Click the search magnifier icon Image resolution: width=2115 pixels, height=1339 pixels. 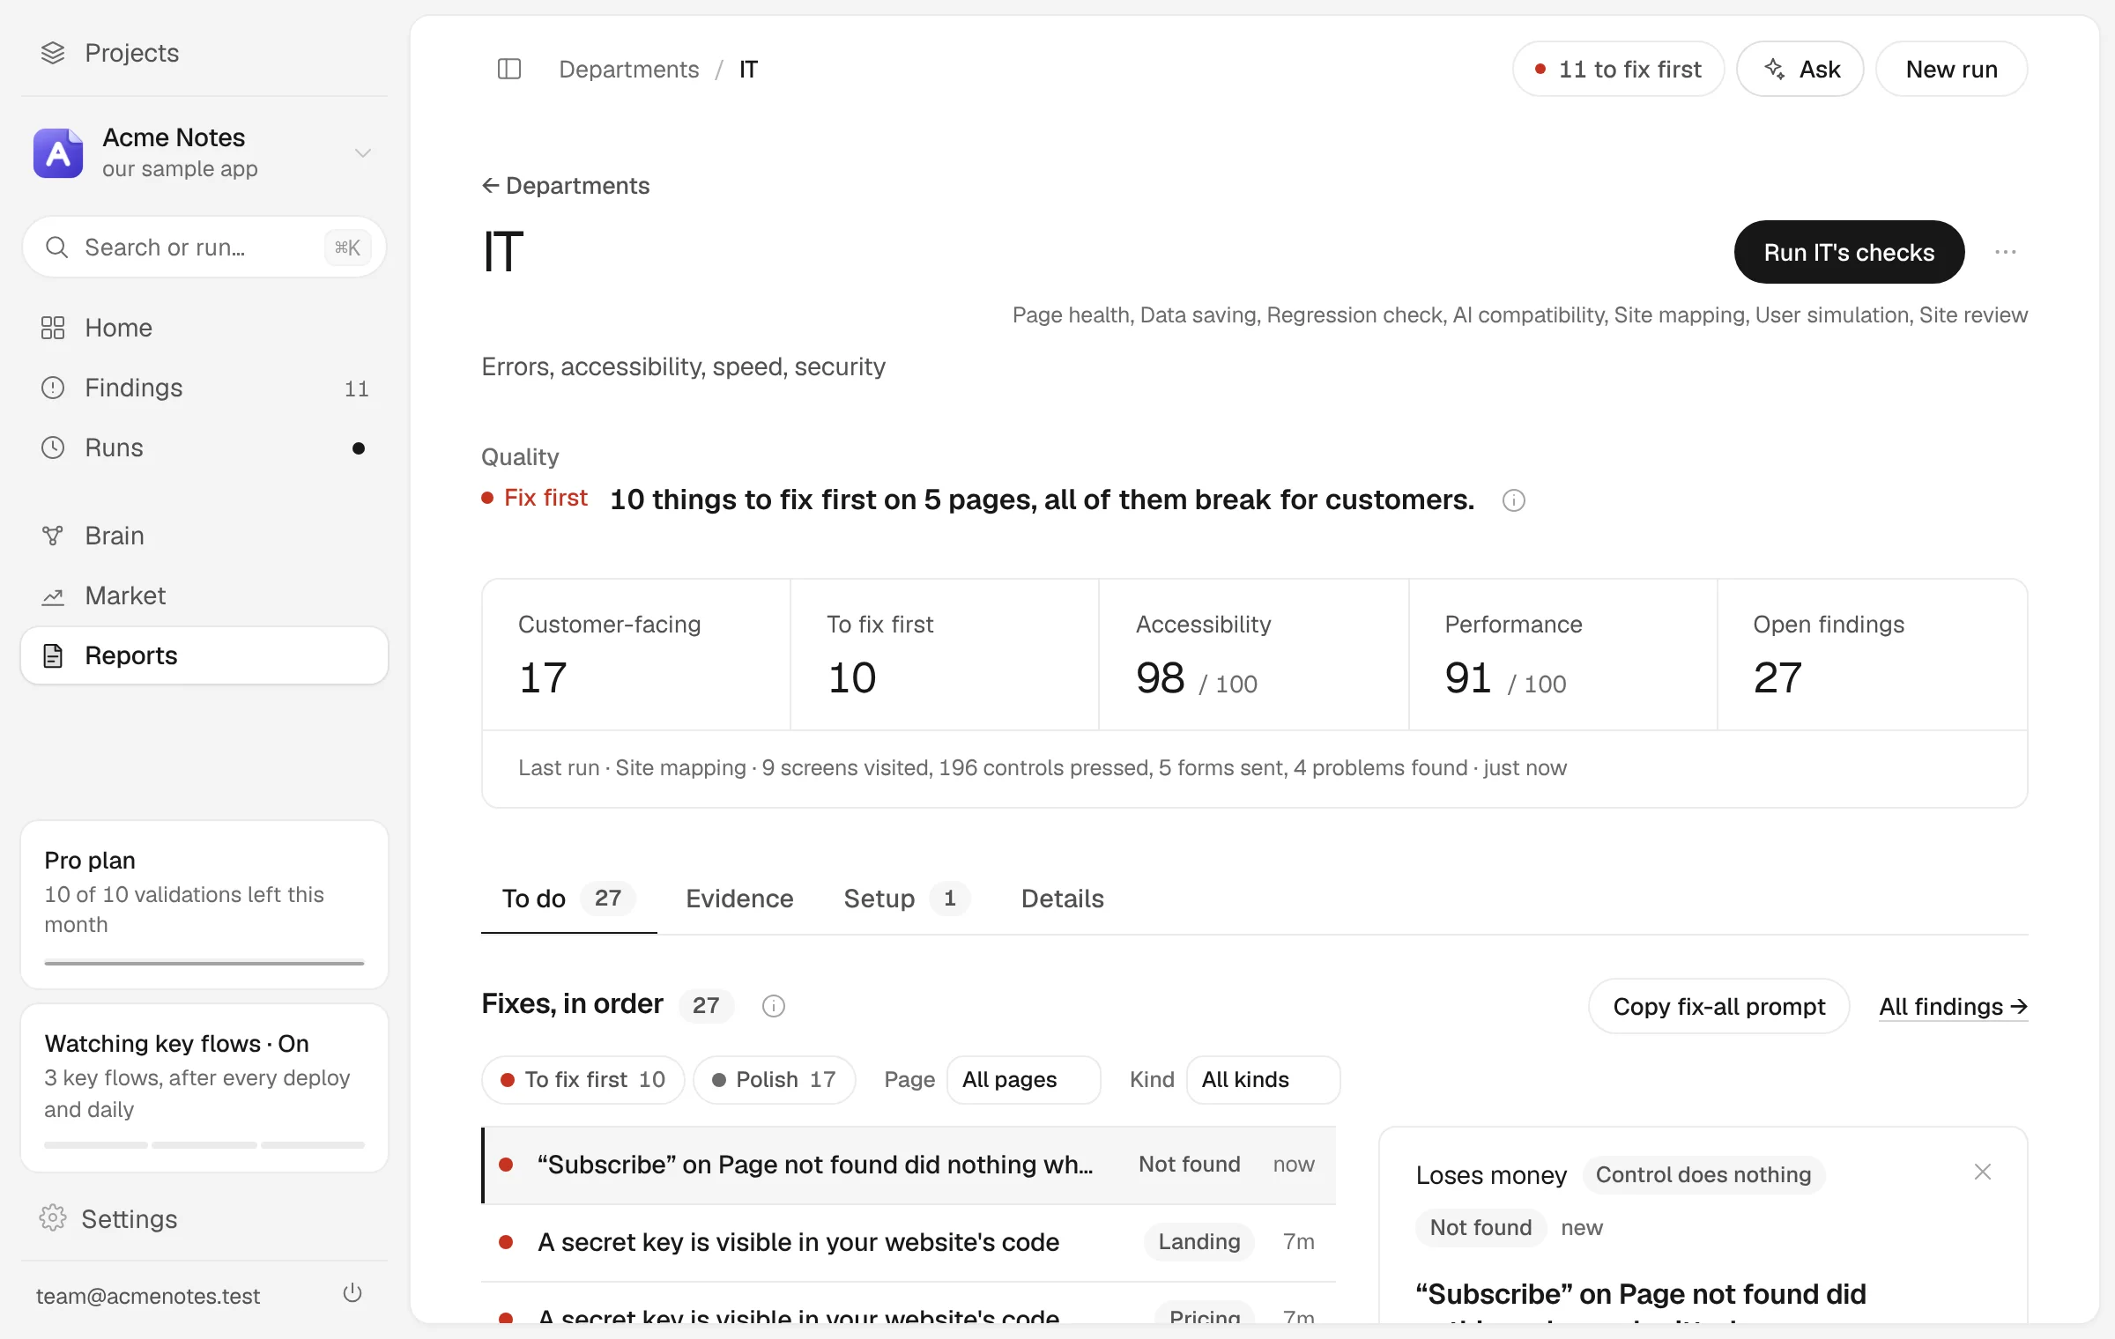56,248
